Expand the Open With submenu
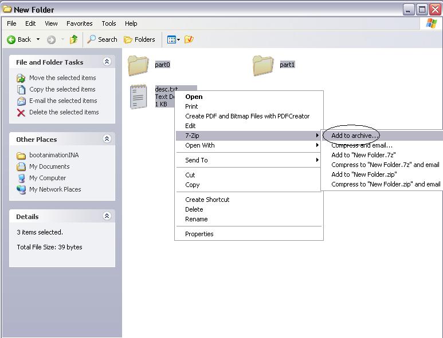 (249, 145)
